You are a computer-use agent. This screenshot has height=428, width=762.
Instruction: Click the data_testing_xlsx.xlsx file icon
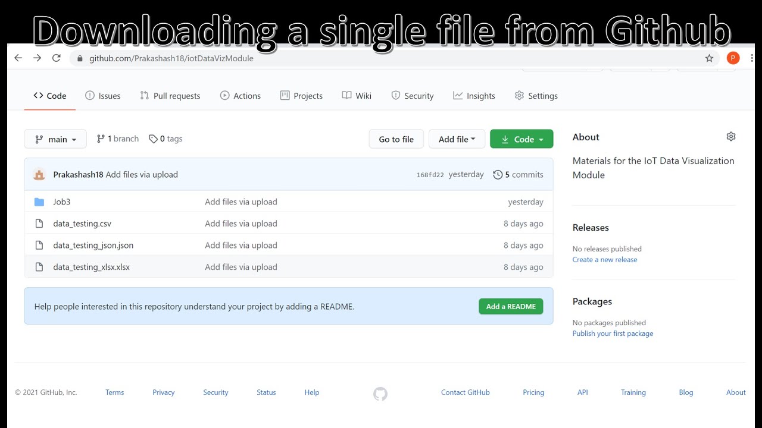(39, 267)
